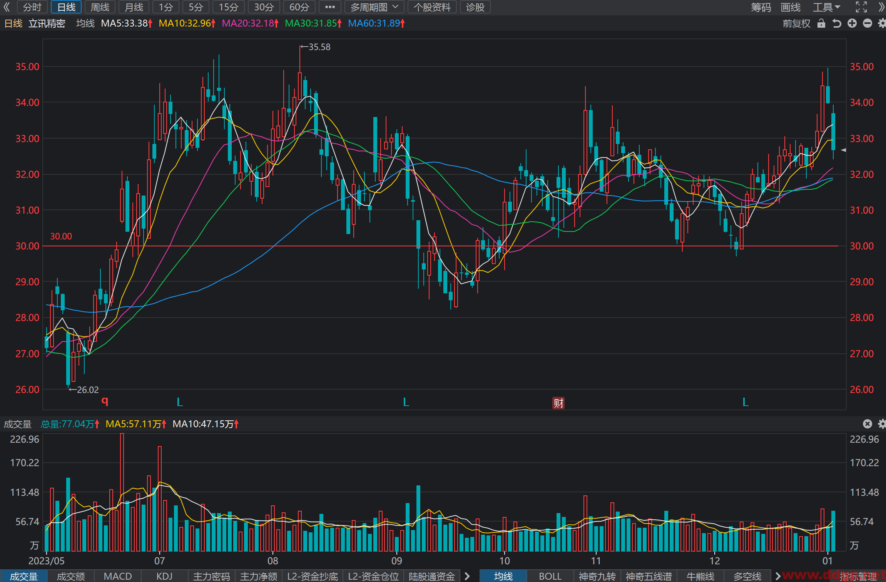Select the MACD indicator tab

(x=118, y=576)
